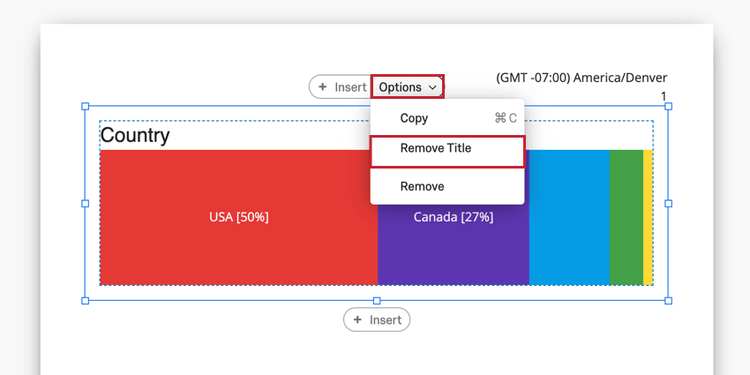The image size is (750, 375).
Task: Select the red USA [50%] segment
Action: click(x=239, y=218)
